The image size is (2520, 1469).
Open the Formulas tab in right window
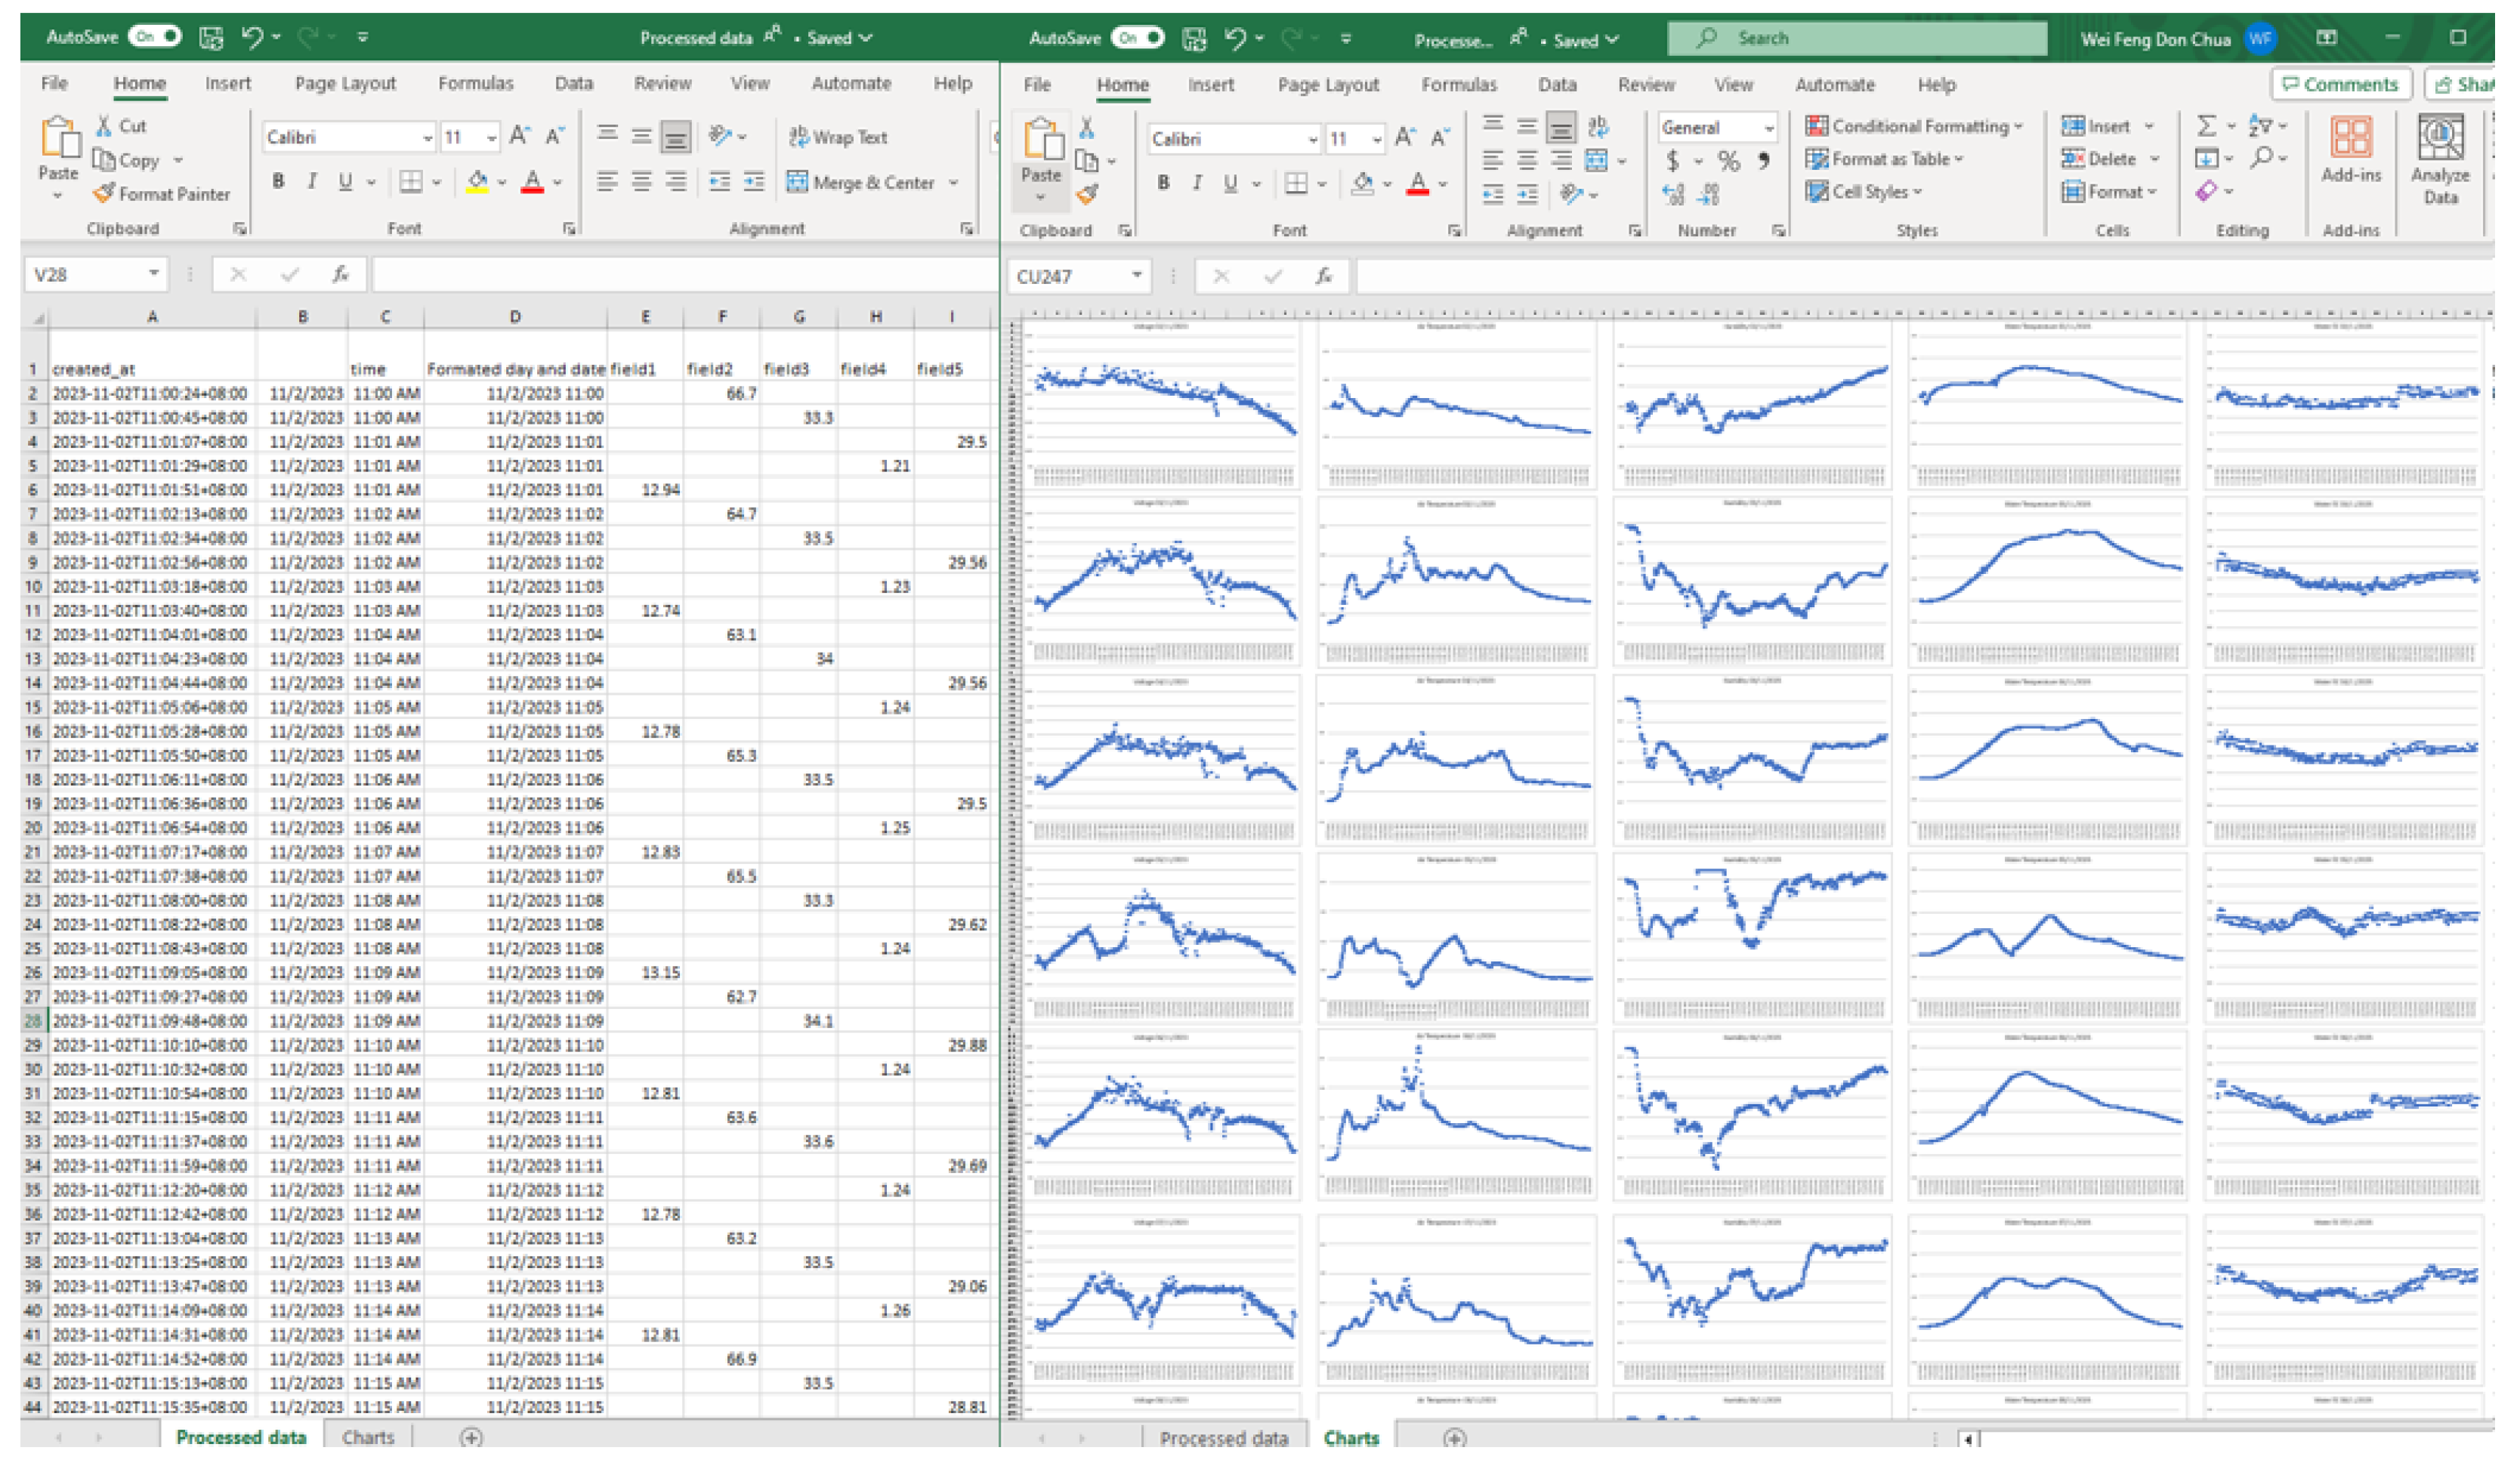[x=1458, y=85]
